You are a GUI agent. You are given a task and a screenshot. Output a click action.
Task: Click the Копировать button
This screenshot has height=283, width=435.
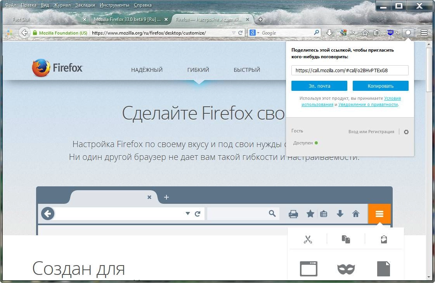(380, 86)
